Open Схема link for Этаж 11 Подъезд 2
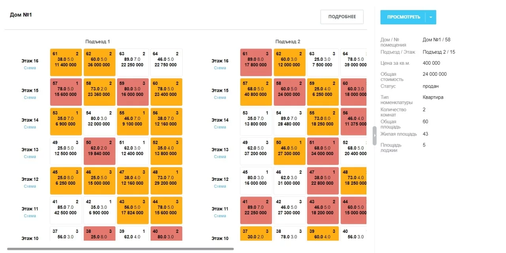506x253 pixels. pos(220,216)
